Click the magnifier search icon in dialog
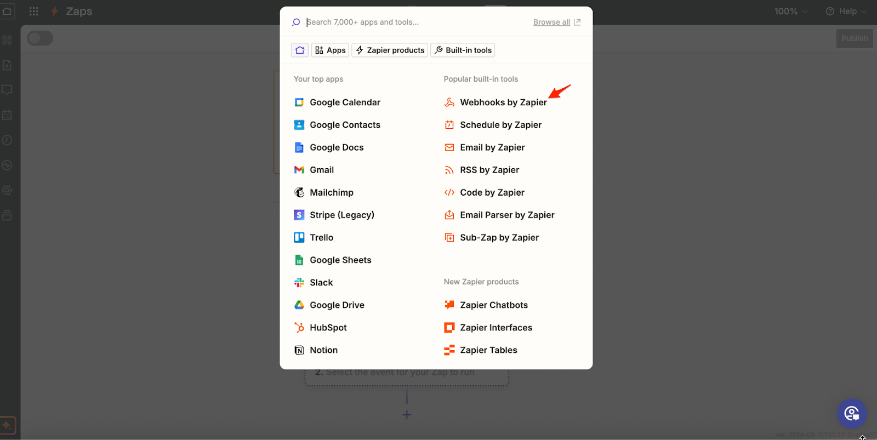Image resolution: width=877 pixels, height=440 pixels. point(296,22)
